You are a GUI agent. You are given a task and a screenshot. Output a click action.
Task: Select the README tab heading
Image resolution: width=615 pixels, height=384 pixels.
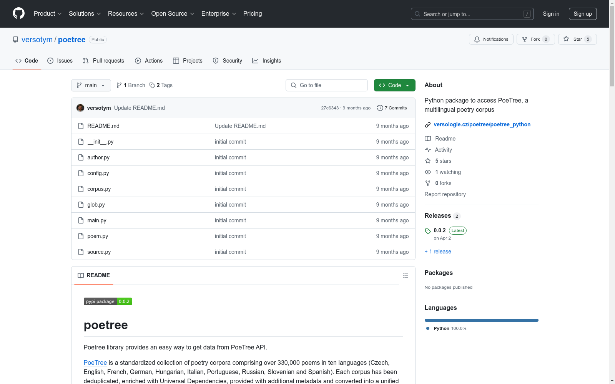pos(94,275)
